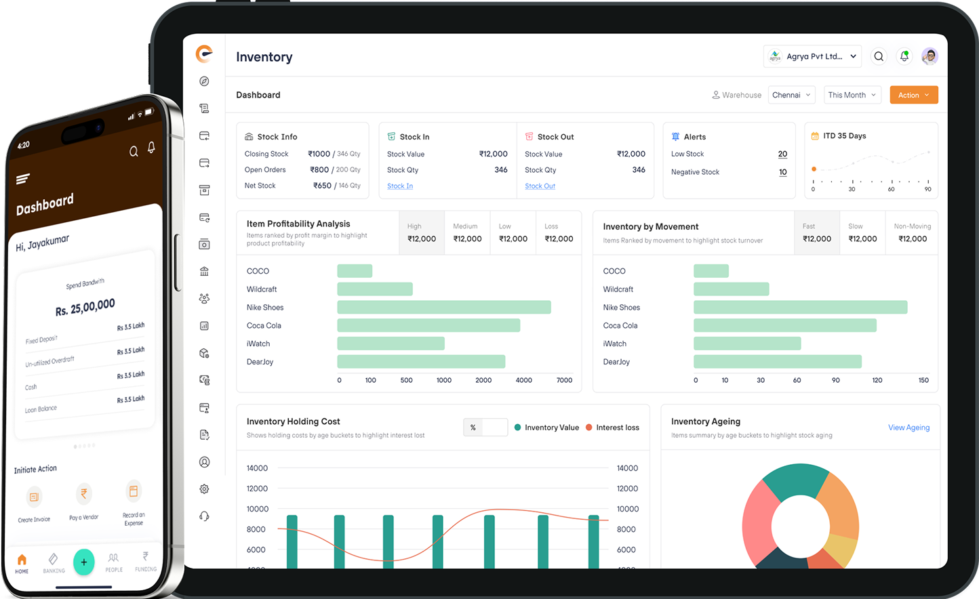
Task: Open the notifications bell in header
Action: point(904,57)
